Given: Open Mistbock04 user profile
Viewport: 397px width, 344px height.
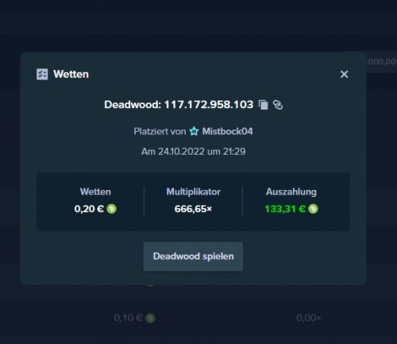Looking at the screenshot, I should pos(227,131).
